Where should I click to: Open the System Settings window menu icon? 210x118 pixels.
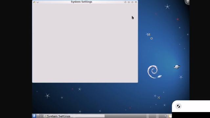pyautogui.click(x=34, y=2)
